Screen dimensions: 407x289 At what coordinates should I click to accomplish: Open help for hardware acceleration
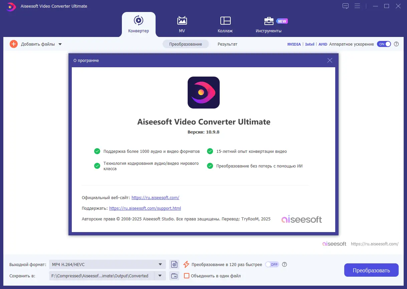click(x=396, y=44)
